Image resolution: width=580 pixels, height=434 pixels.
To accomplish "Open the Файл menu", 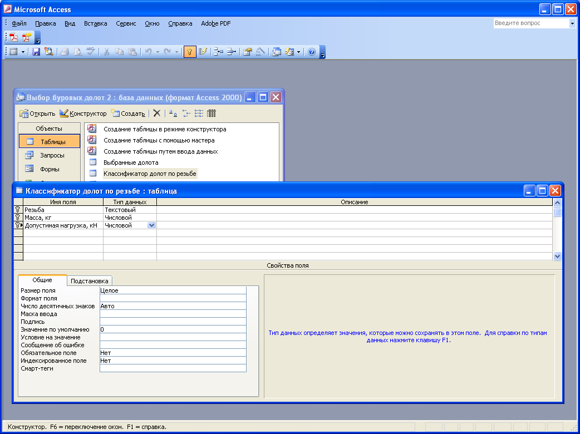I will (x=19, y=23).
